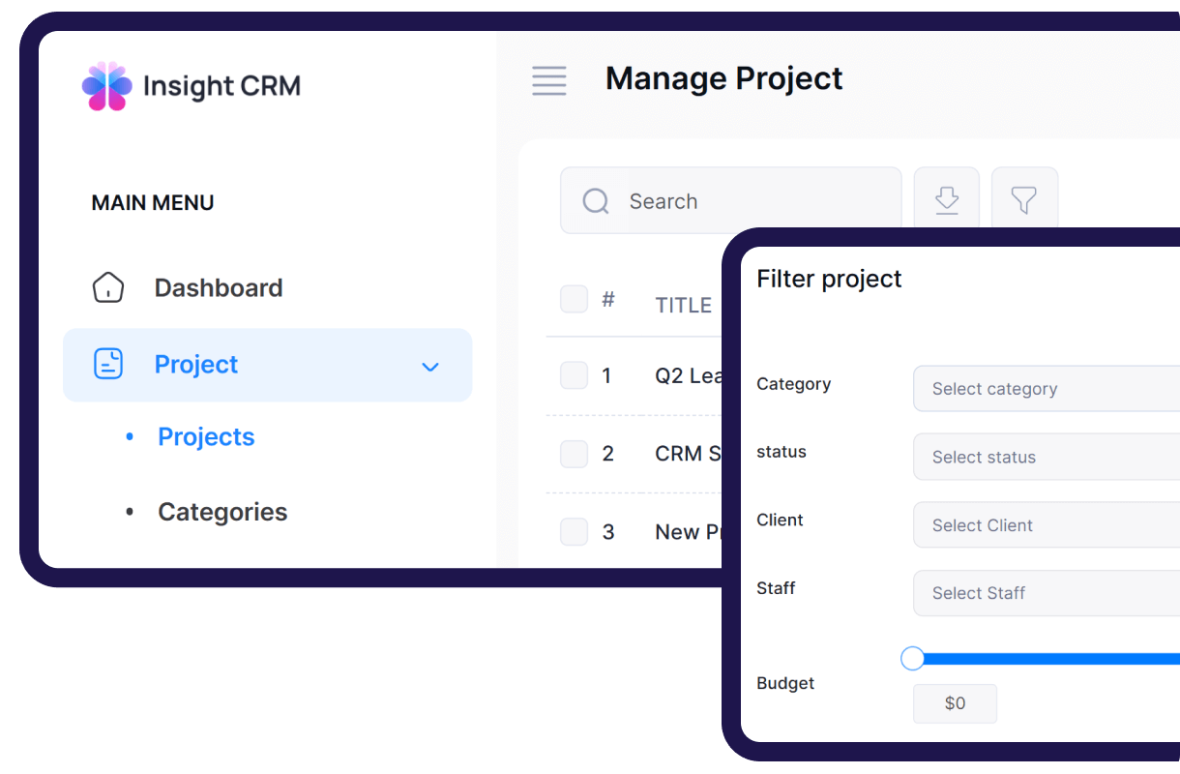This screenshot has width=1180, height=774.
Task: Open the filter funnel icon
Action: coord(1024,200)
